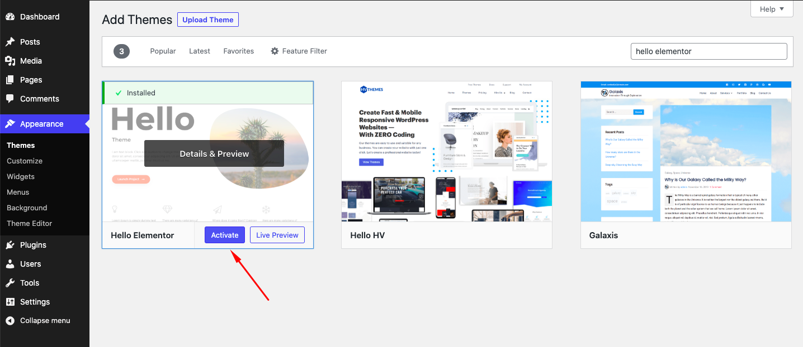Image resolution: width=803 pixels, height=347 pixels.
Task: Open the Galaxis theme thumbnail
Action: pyautogui.click(x=686, y=151)
